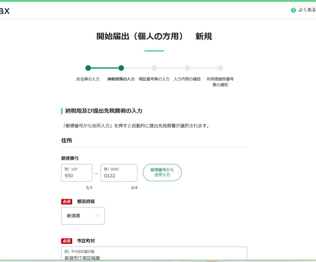The image size is (316, 262).
Task: Click the 必須 badge beside 都道府県
Action: [x=67, y=201]
